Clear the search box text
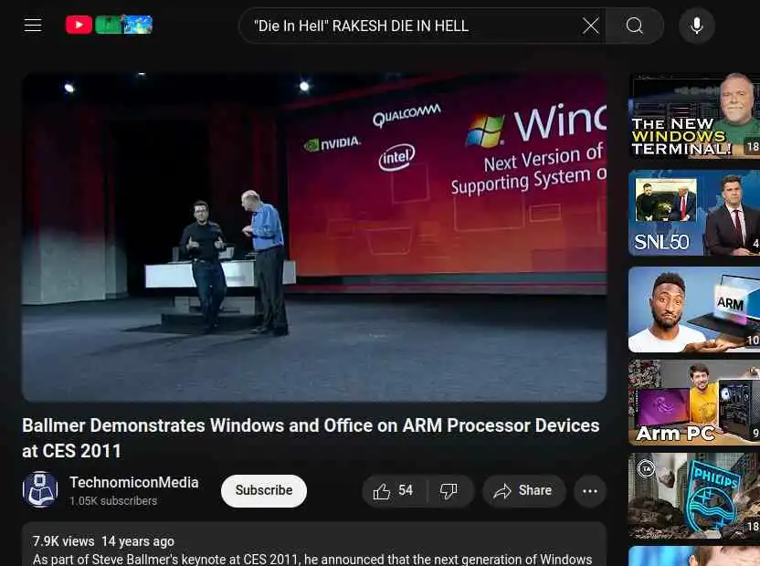 tap(590, 26)
